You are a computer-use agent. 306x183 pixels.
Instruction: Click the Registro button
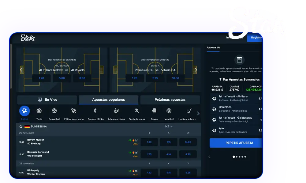point(256,38)
